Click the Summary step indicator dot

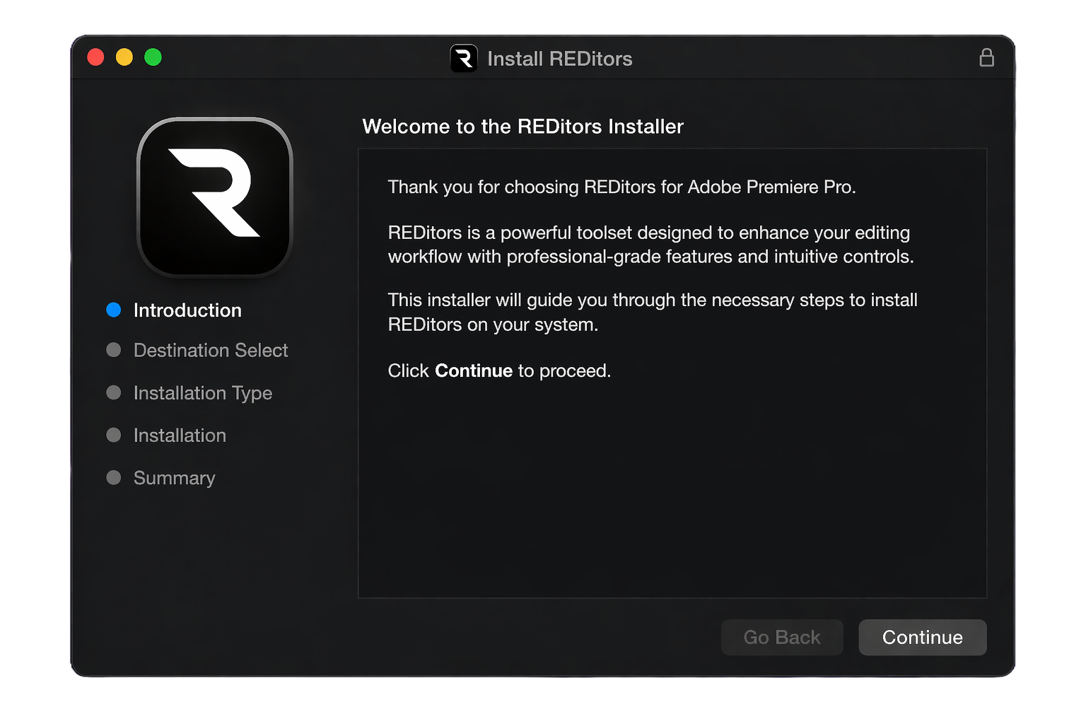[114, 478]
